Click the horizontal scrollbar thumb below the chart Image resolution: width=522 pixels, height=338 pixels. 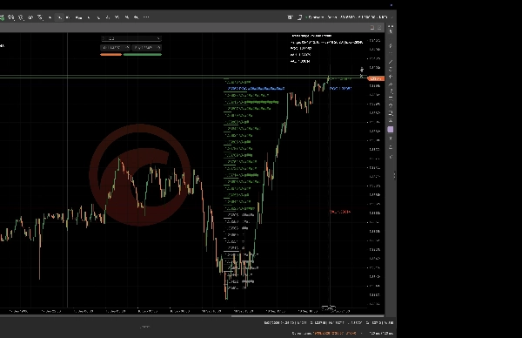click(x=308, y=315)
